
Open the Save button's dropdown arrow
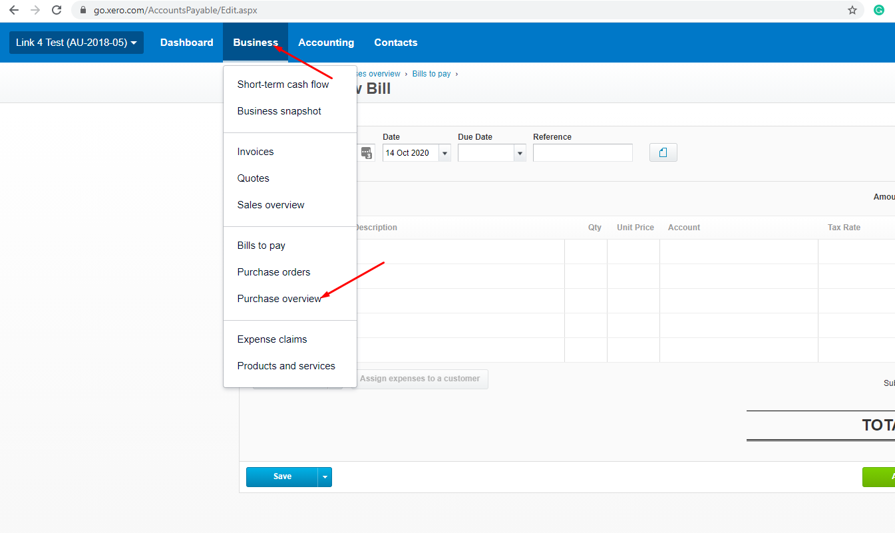click(325, 476)
